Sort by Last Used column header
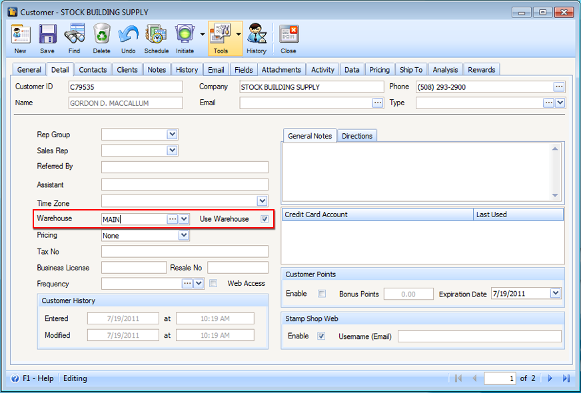The height and width of the screenshot is (393, 581). [x=518, y=214]
